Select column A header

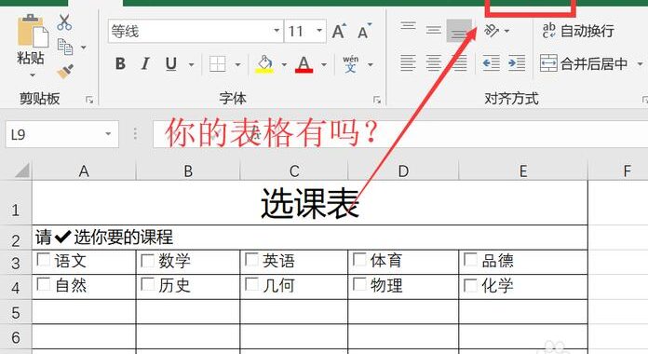[84, 170]
